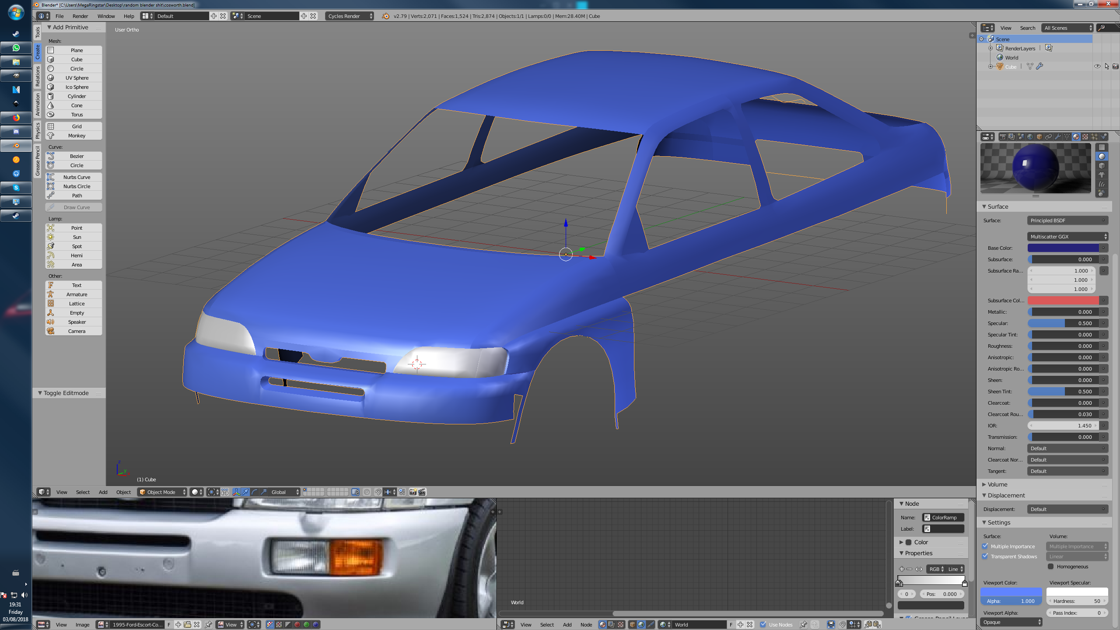Click the Object constraints tab (chain icon)
Screen dimensions: 1120x630
pyautogui.click(x=1048, y=136)
